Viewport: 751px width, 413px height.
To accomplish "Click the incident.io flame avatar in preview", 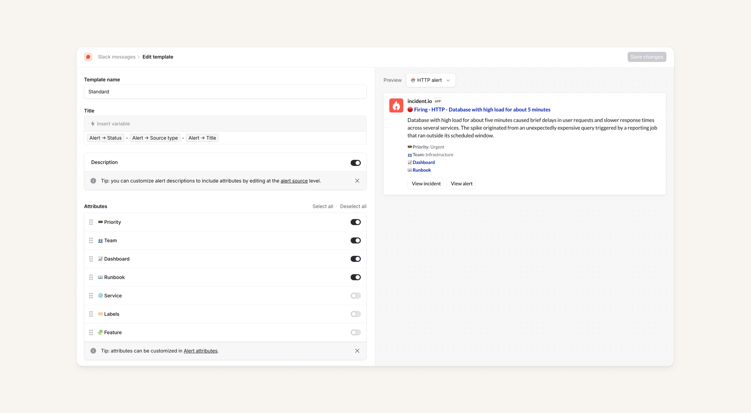I will (396, 106).
